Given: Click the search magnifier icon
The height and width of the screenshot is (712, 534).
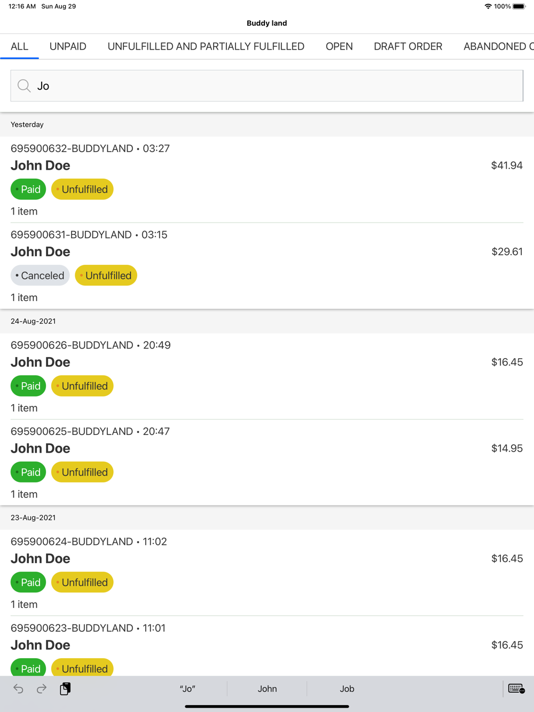Looking at the screenshot, I should click(24, 86).
